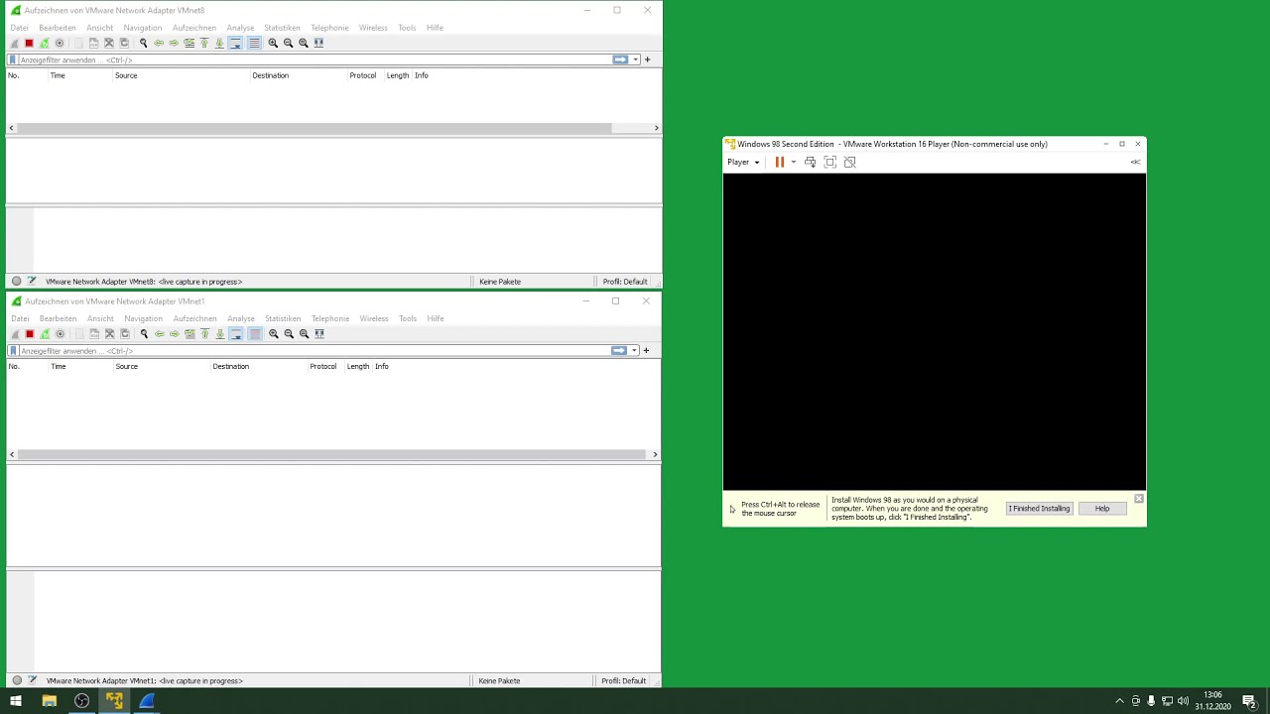This screenshot has height=714, width=1270.
Task: Send Ctrl+Alt+Del to the virtual machine
Action: click(810, 162)
